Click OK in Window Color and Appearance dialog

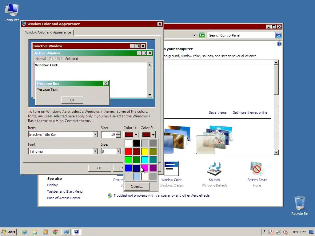(x=100, y=168)
